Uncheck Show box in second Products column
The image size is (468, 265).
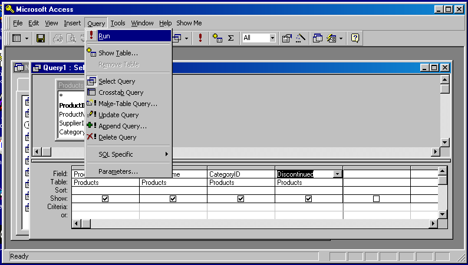coord(173,198)
